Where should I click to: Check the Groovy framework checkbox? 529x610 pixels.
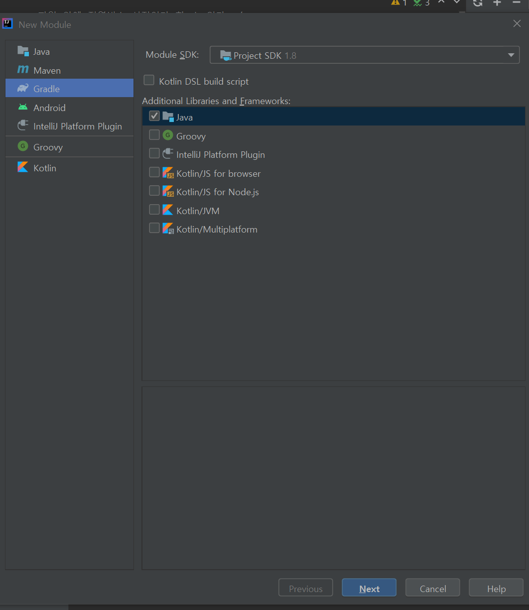tap(154, 135)
